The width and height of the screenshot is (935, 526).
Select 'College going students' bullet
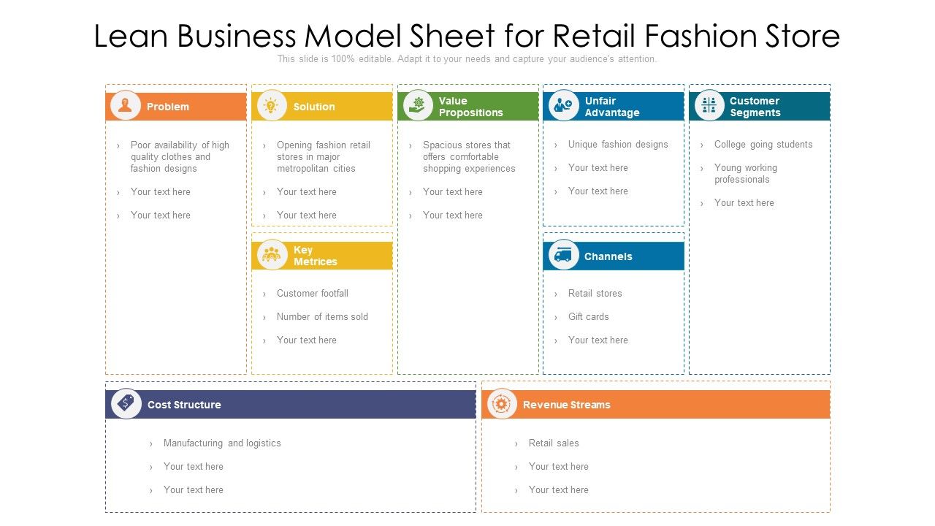point(763,145)
